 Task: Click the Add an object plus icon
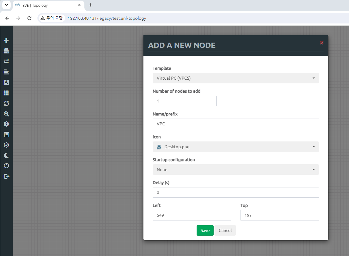pyautogui.click(x=6, y=40)
